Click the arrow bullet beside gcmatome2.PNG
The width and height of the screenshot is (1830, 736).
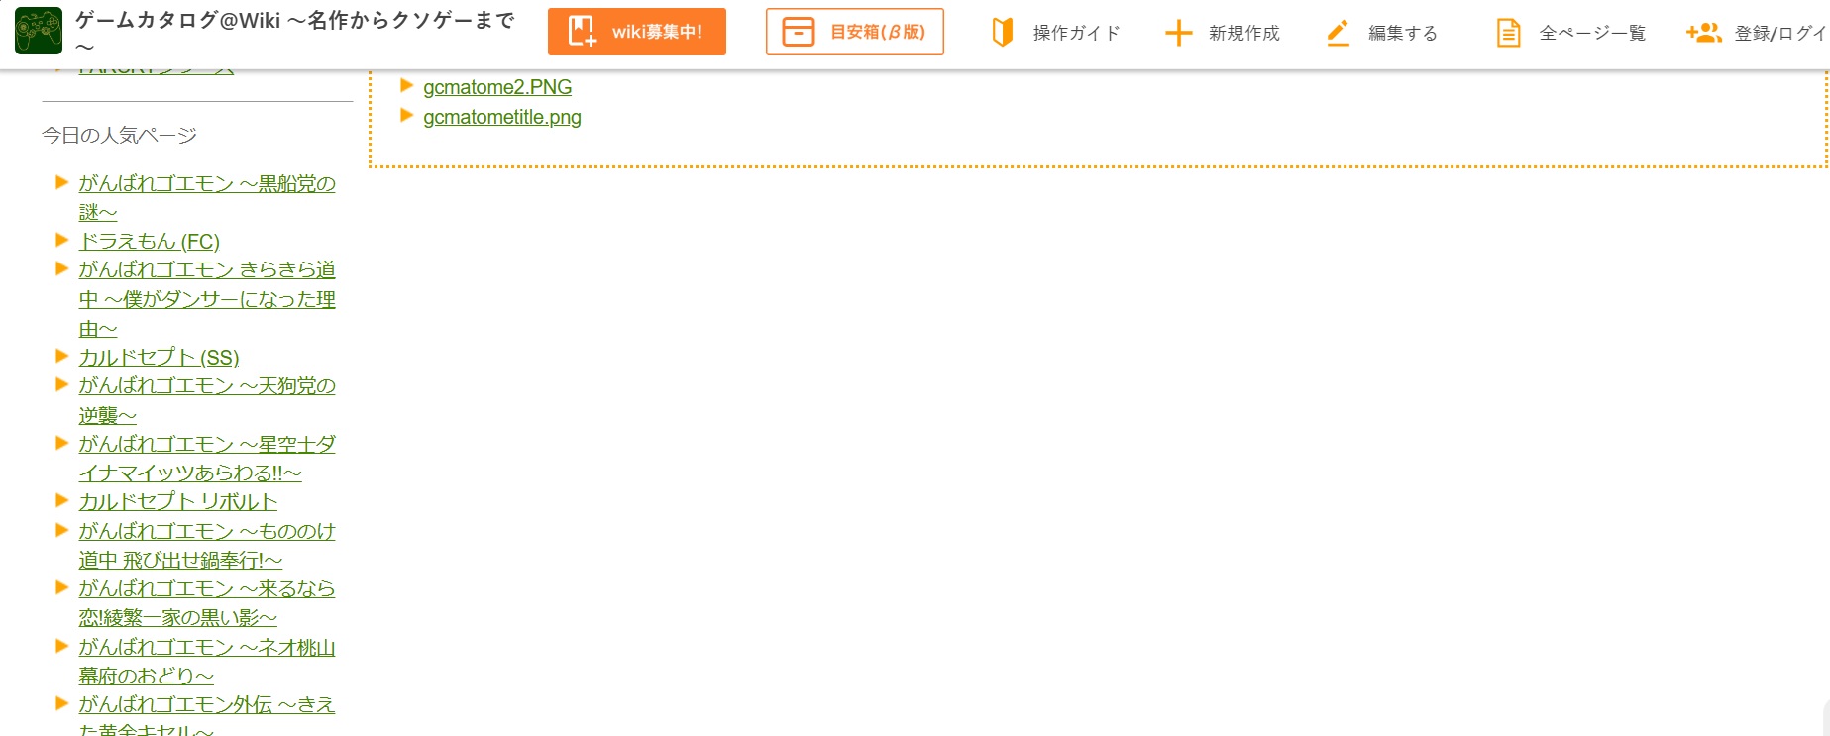pyautogui.click(x=406, y=86)
